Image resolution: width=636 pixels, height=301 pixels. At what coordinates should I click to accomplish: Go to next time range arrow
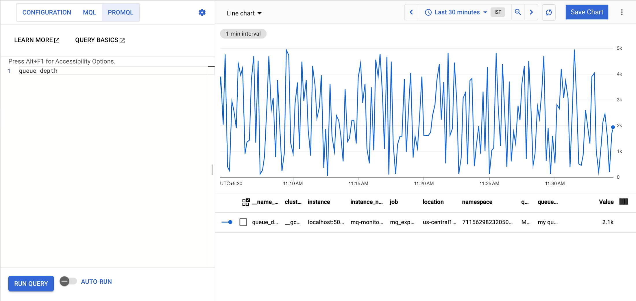(x=531, y=12)
